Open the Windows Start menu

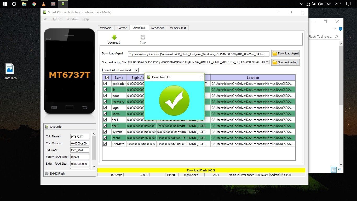pyautogui.click(x=4, y=4)
